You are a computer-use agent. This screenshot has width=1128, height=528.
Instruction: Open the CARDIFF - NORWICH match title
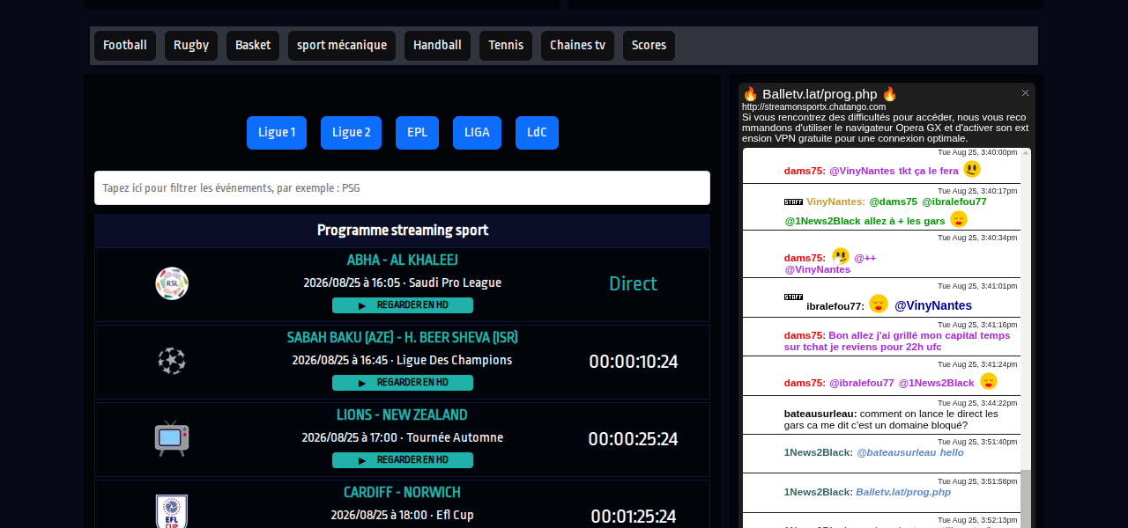click(x=402, y=493)
